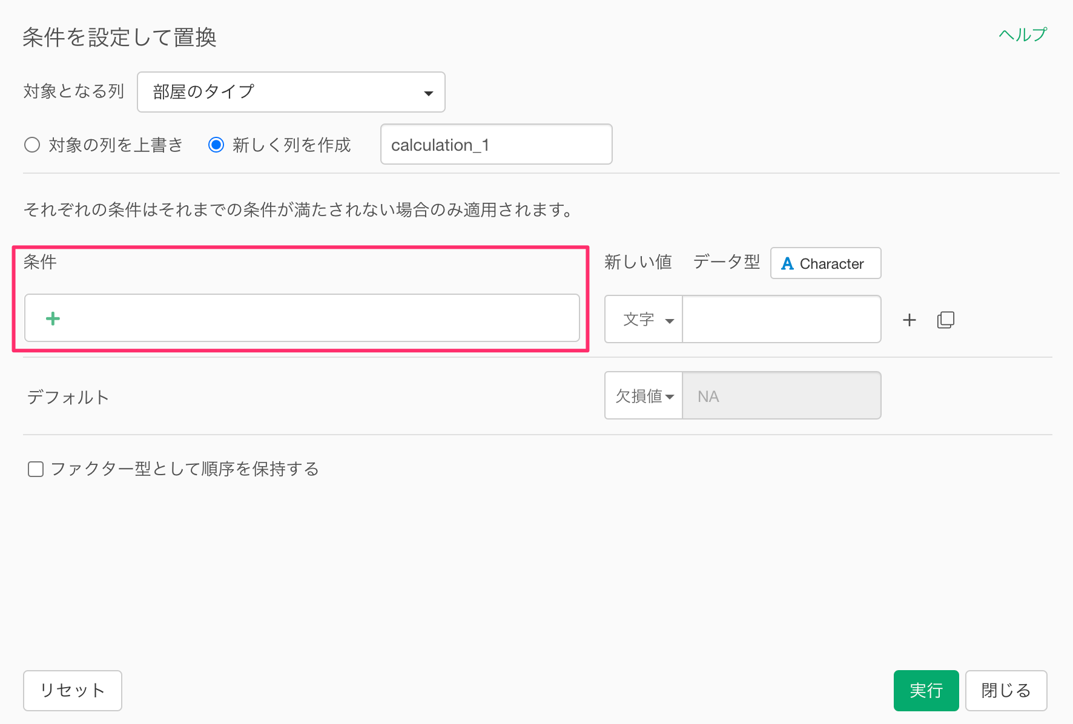Open the Character data type selector
Screen dimensions: 1073x724
(825, 263)
